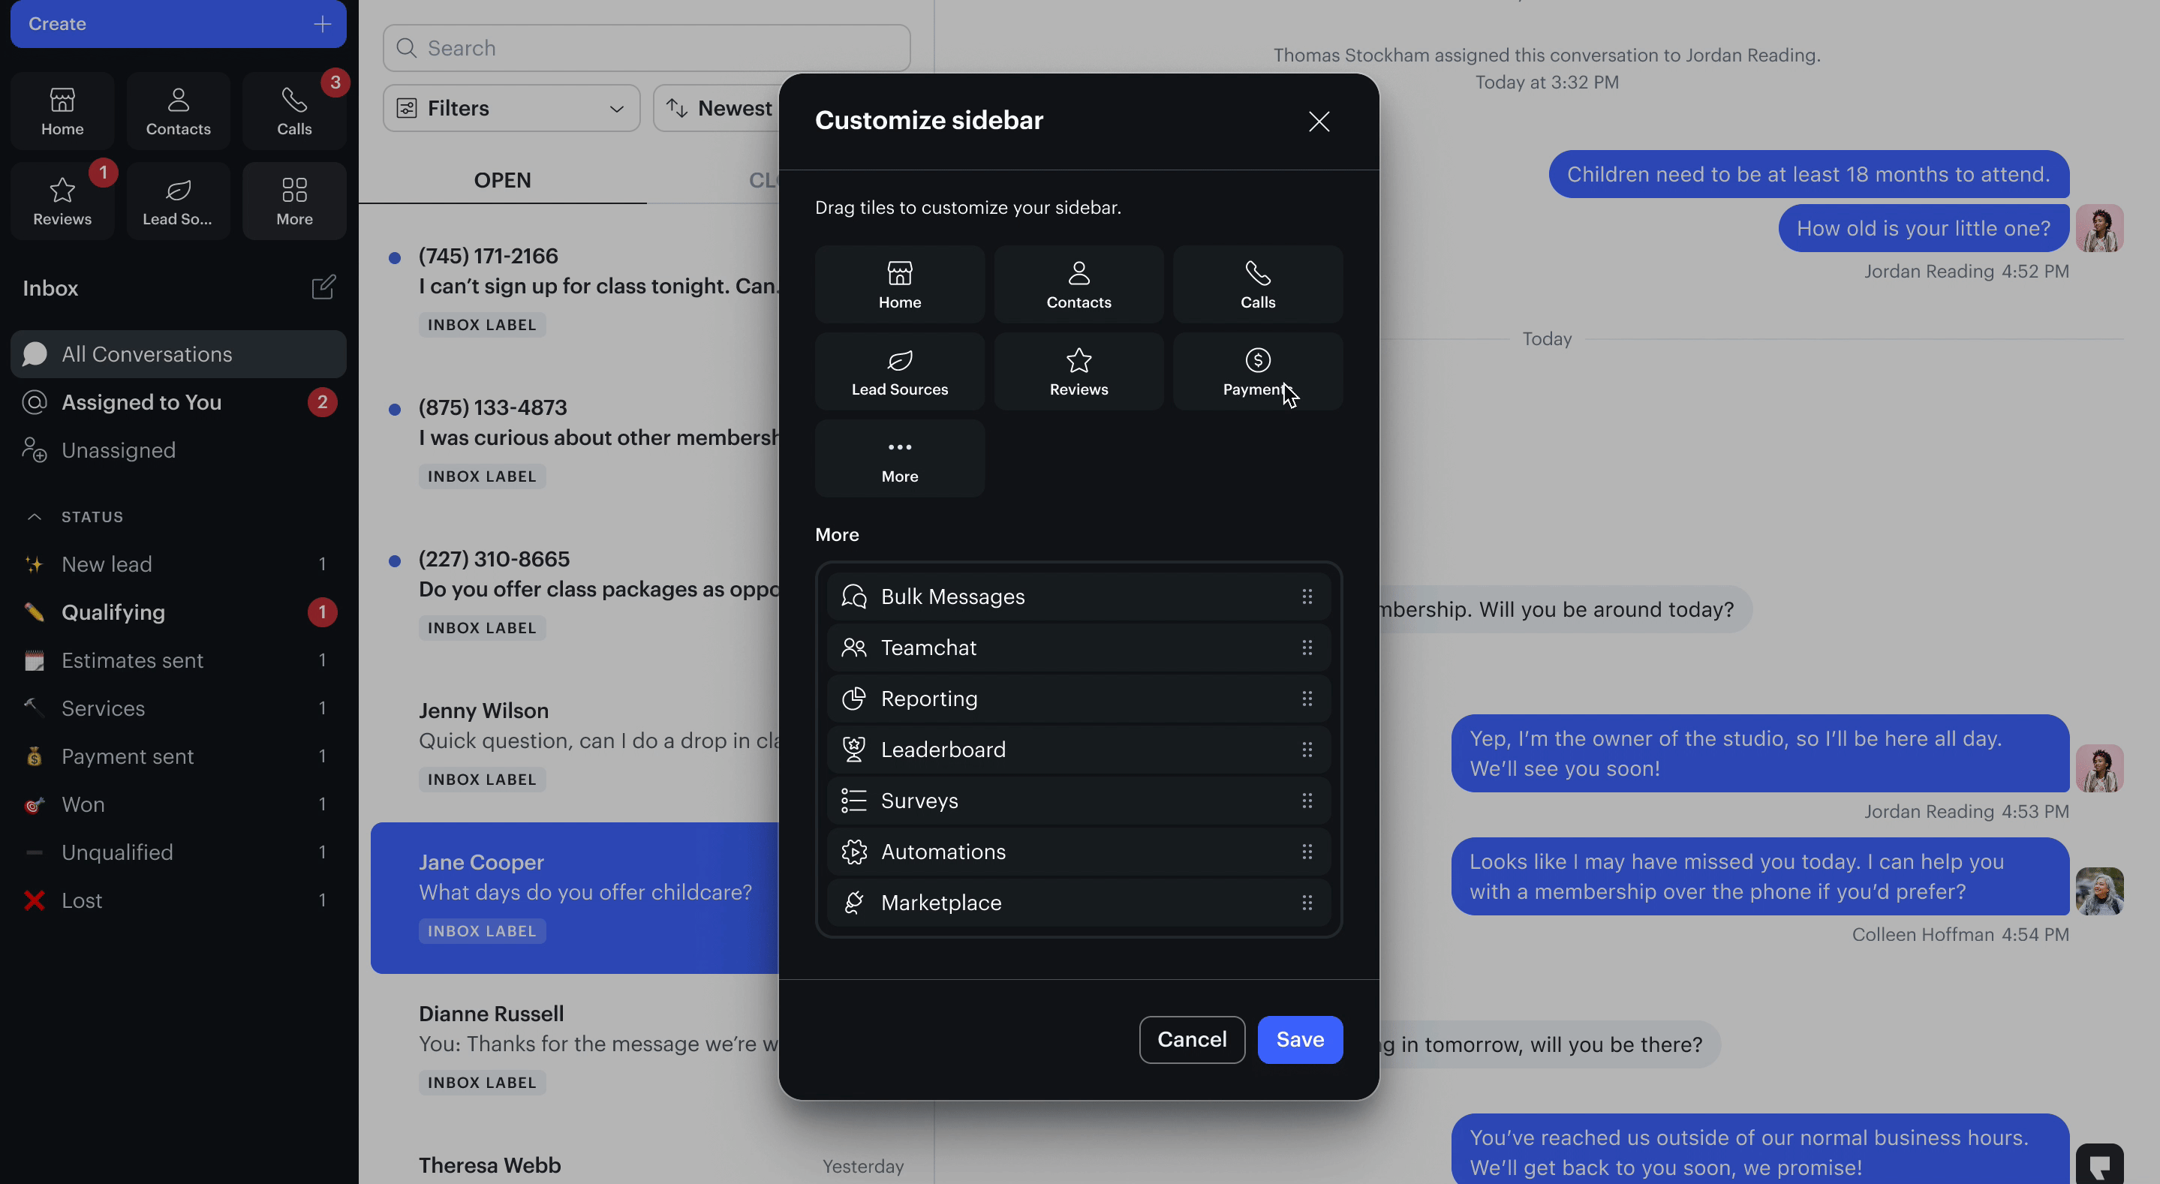The image size is (2160, 1184).
Task: Select the Payments tile
Action: (x=1257, y=371)
